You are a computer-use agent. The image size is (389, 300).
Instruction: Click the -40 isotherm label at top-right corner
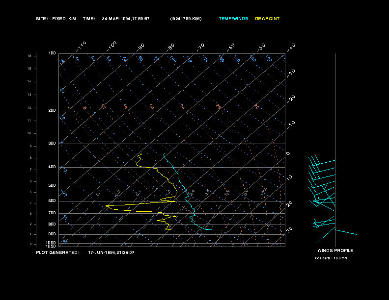point(291,48)
